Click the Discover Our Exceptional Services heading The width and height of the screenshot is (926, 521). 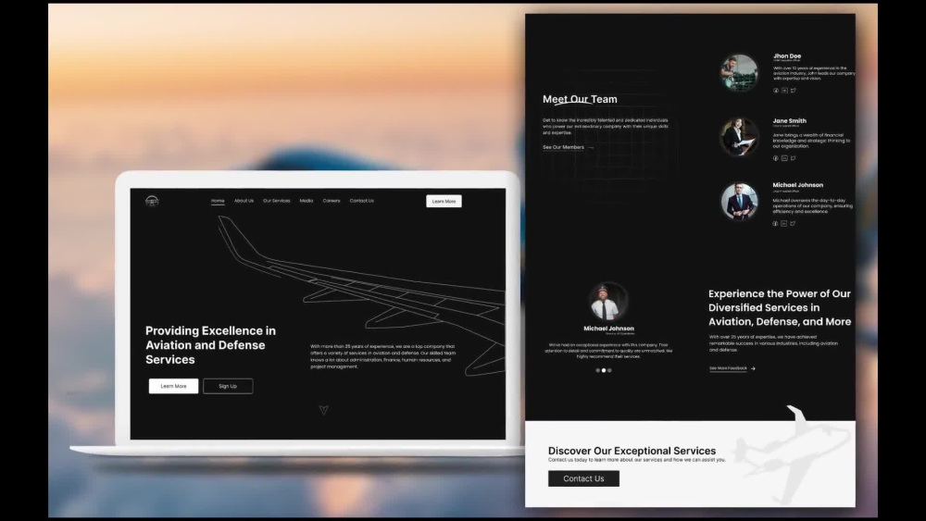(x=632, y=451)
